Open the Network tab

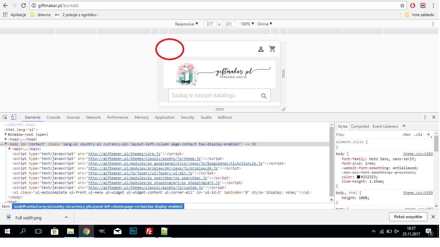(93, 117)
